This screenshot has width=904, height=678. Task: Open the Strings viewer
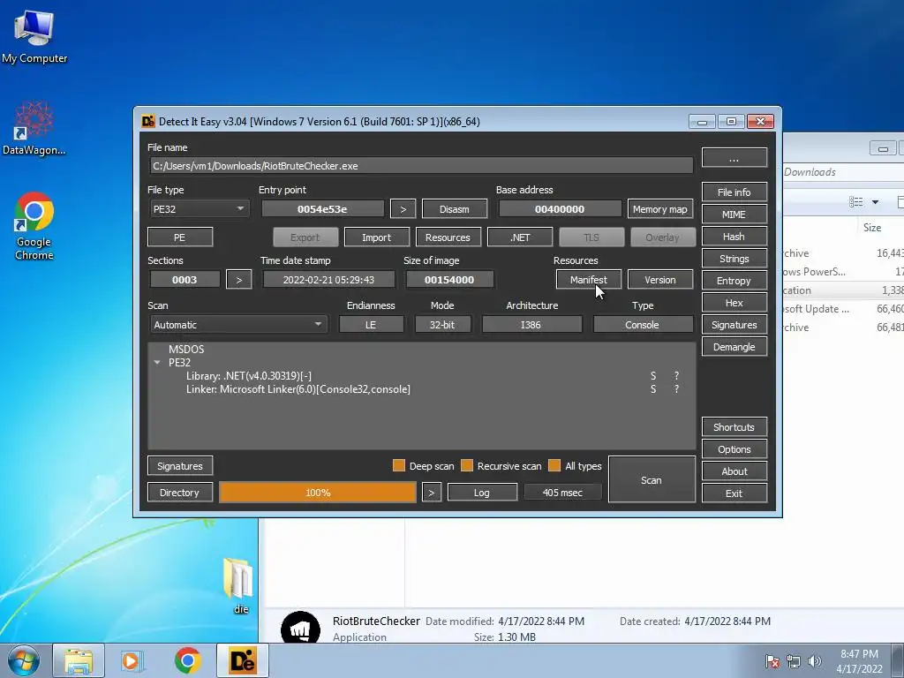click(x=734, y=259)
